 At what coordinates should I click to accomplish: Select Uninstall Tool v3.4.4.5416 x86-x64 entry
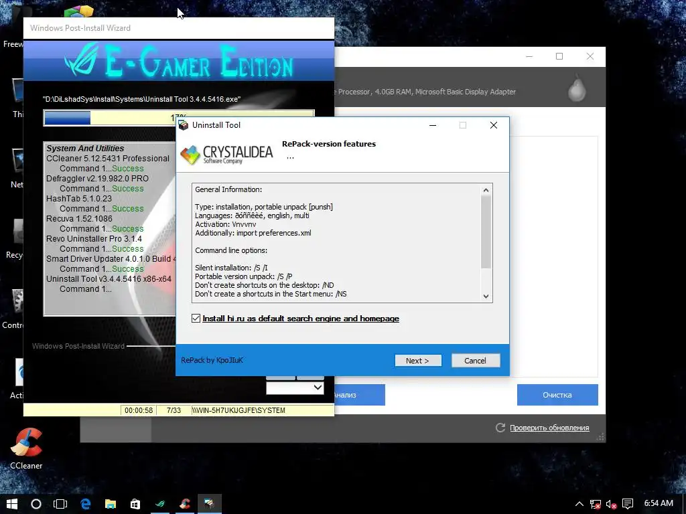click(x=109, y=279)
